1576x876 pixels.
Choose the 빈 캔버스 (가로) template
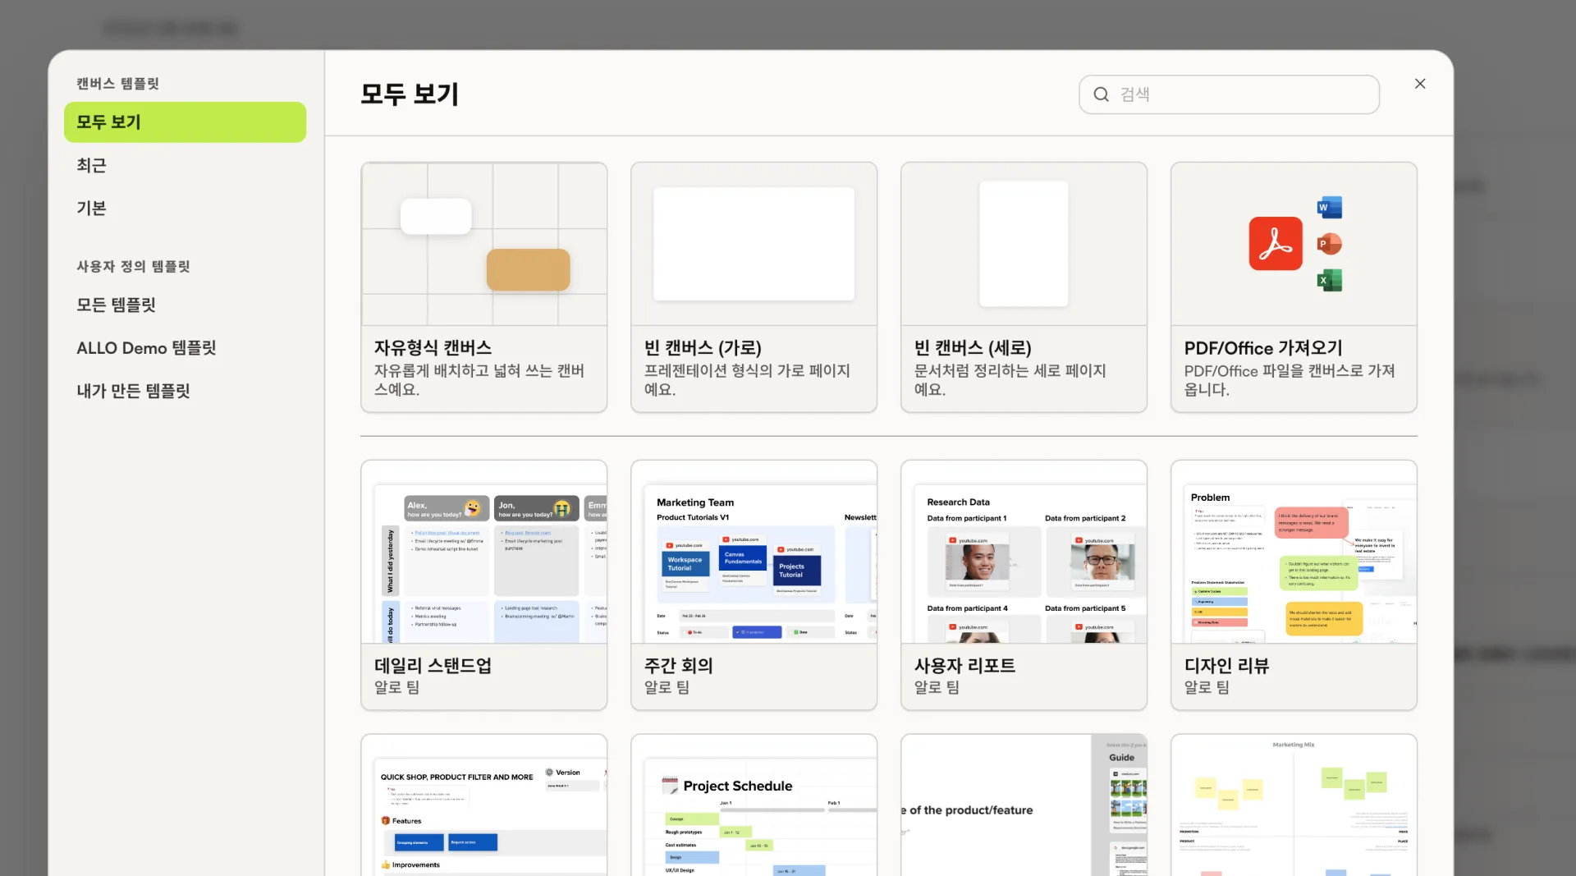click(x=754, y=287)
